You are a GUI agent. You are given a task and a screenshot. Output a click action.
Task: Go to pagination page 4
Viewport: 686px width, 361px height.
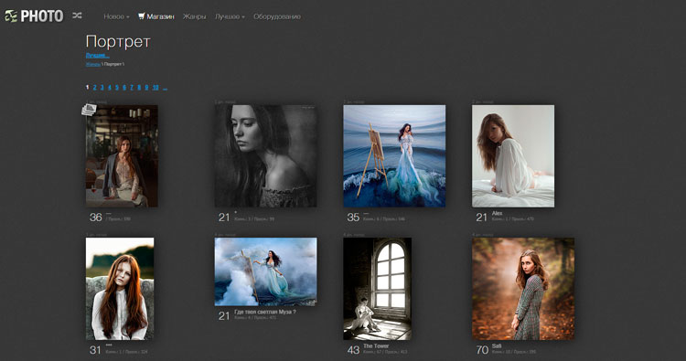(x=110, y=88)
